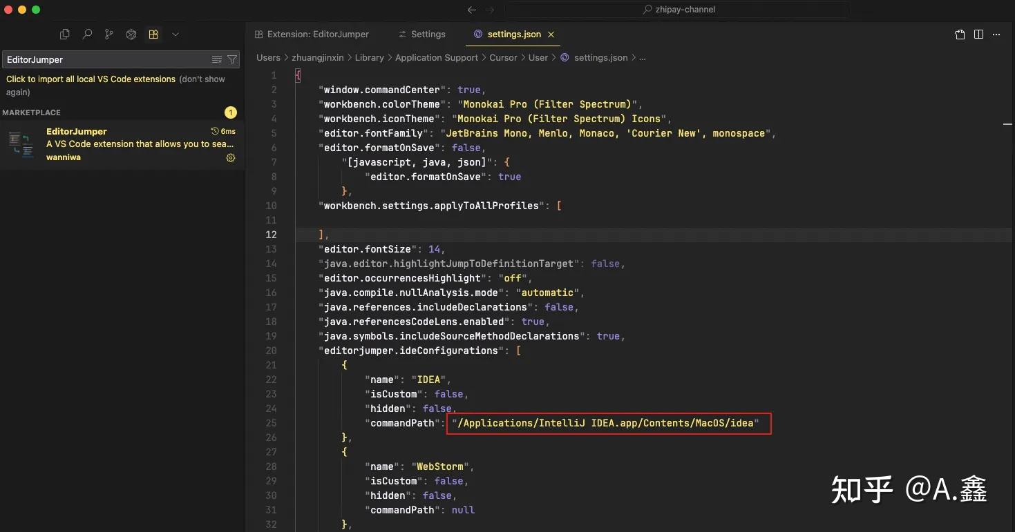Screen dimensions: 1015x532
Task: Click the cube-shaped icon in the sidebar bar
Action: (131, 34)
